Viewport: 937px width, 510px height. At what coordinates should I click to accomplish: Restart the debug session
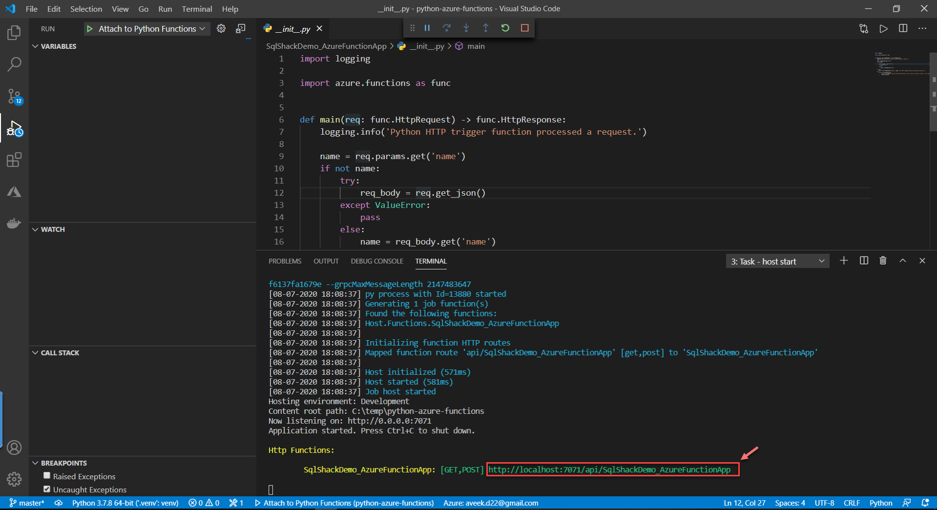(505, 28)
